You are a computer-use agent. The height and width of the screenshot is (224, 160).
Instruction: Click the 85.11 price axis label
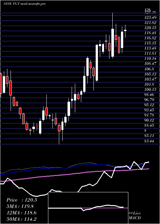coord(149,136)
